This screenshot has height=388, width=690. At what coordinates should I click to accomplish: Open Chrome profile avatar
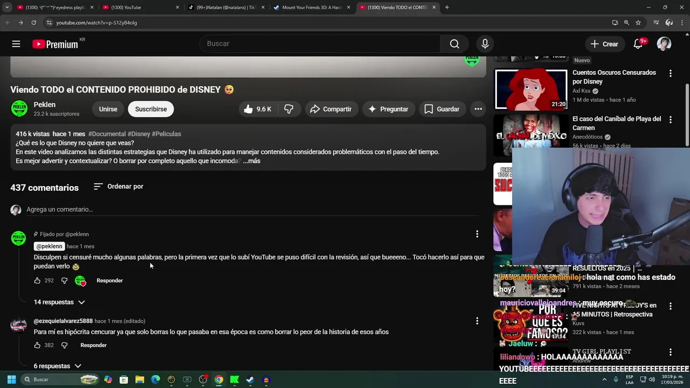(x=669, y=23)
